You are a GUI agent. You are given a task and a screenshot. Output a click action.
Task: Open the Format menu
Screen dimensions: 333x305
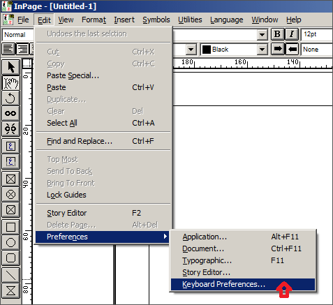click(94, 20)
